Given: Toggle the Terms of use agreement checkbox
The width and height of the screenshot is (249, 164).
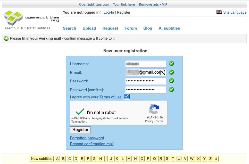Looking at the screenshot, I should (127, 97).
